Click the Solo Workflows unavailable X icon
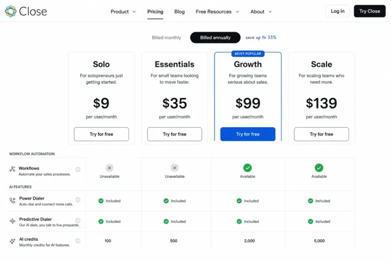This screenshot has height=261, width=391. click(110, 168)
